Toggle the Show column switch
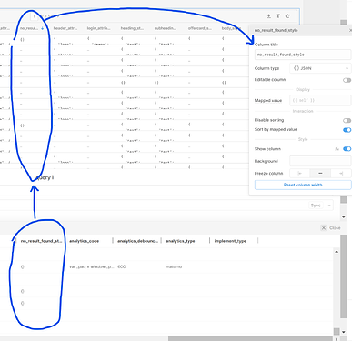The image size is (352, 341). coord(347,149)
